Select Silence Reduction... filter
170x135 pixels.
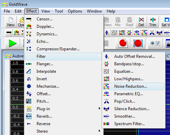(x=134, y=109)
